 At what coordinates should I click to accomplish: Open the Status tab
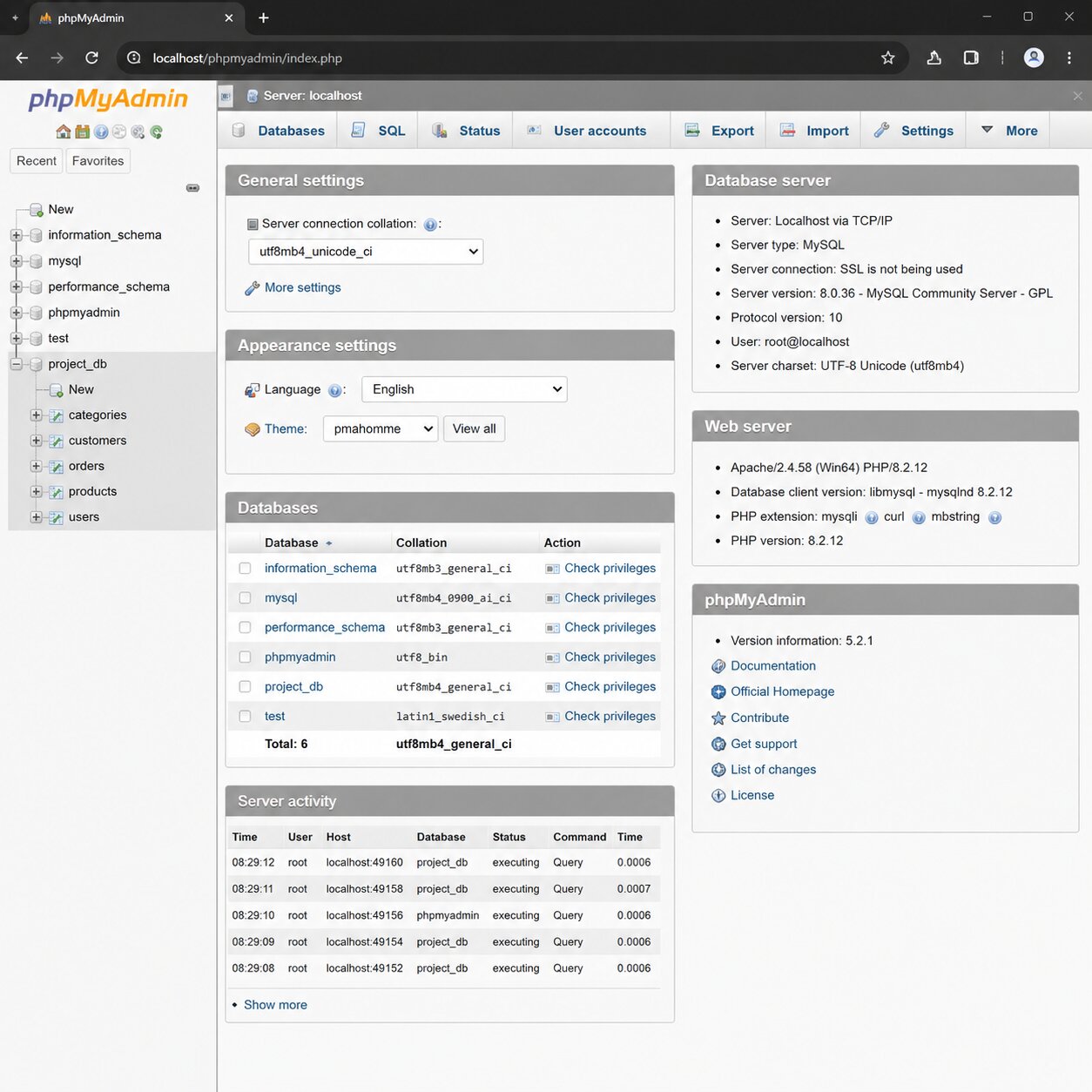[466, 131]
